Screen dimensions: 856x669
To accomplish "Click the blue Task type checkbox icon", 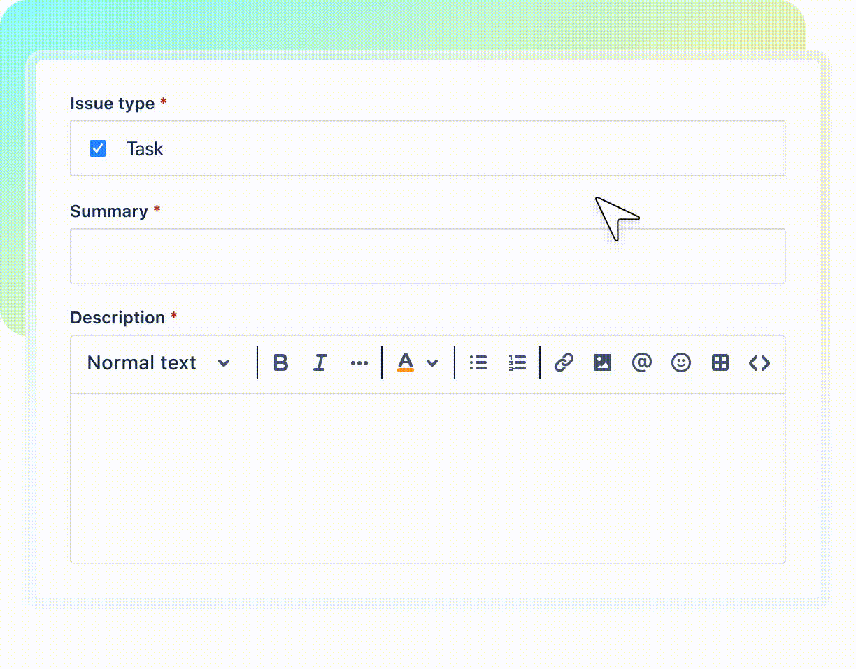I will 98,148.
